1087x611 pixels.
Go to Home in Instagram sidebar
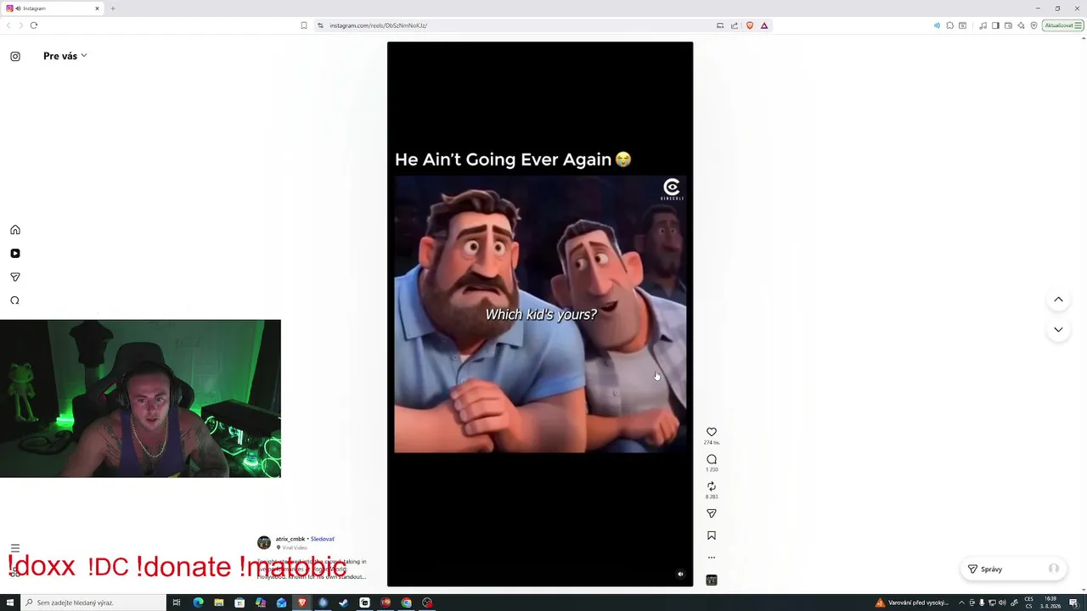pos(15,230)
